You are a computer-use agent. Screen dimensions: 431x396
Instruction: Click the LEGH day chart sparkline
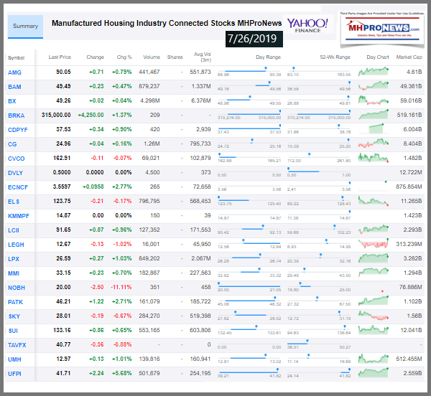point(374,243)
